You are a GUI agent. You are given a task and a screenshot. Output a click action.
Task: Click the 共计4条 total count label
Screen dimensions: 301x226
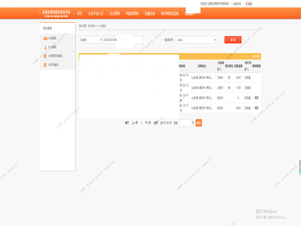point(256,56)
